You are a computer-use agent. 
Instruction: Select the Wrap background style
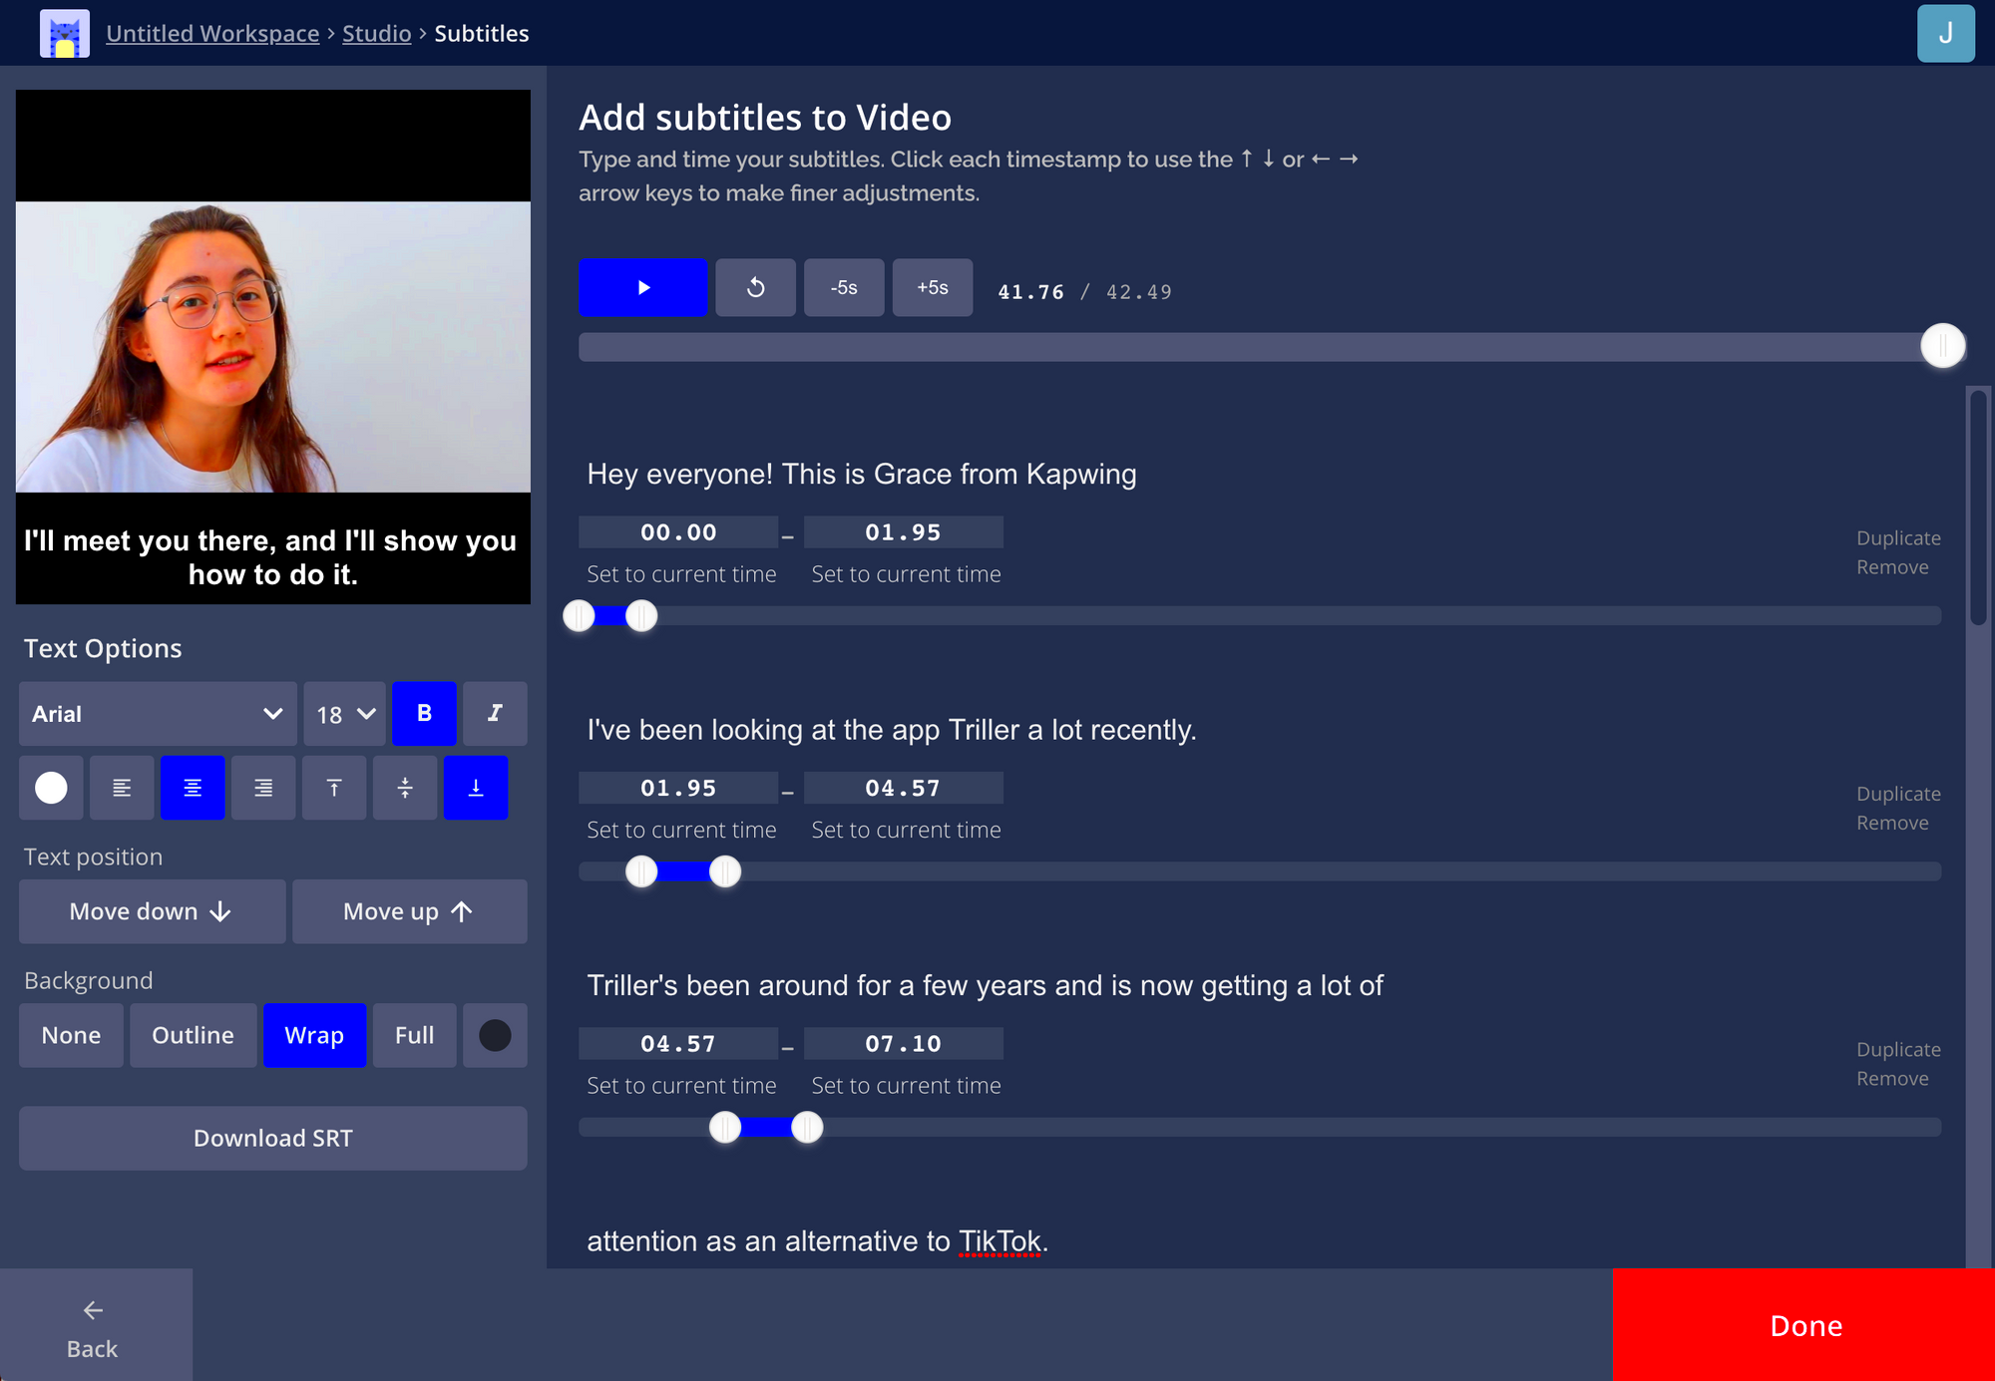pyautogui.click(x=314, y=1035)
